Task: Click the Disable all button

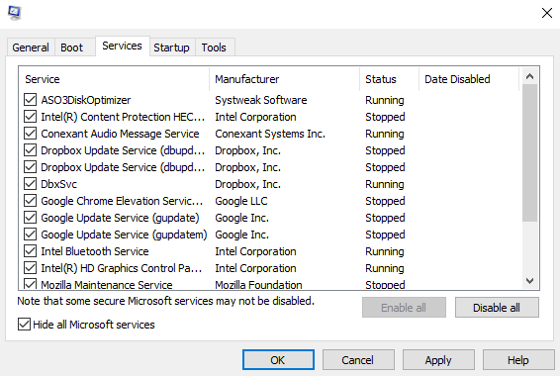Action: click(497, 308)
